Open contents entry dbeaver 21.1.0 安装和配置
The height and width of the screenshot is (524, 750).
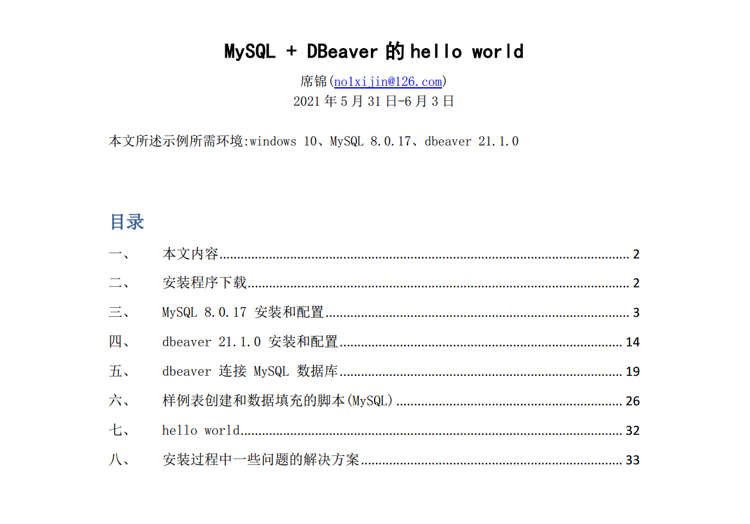pos(374,342)
